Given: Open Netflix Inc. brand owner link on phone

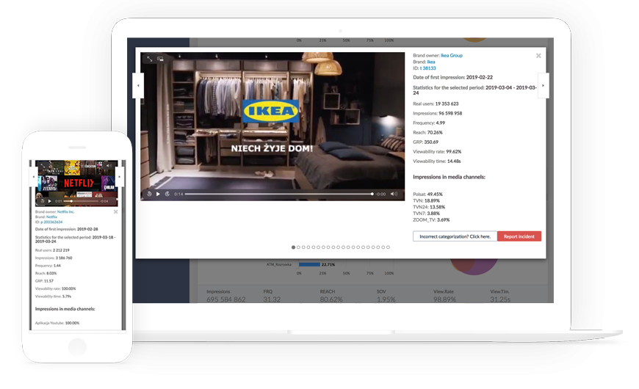Looking at the screenshot, I should (x=65, y=212).
